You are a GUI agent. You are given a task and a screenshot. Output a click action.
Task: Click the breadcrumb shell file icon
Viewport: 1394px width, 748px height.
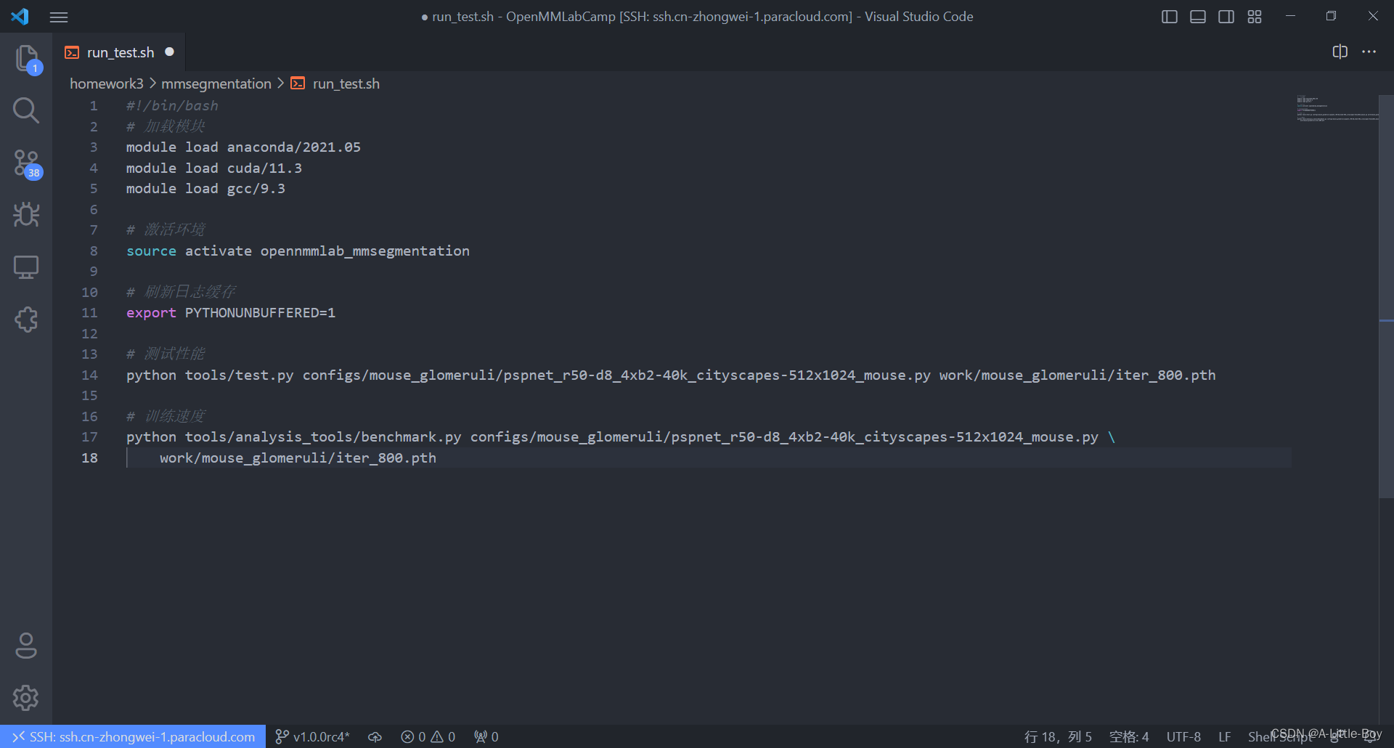coord(298,84)
